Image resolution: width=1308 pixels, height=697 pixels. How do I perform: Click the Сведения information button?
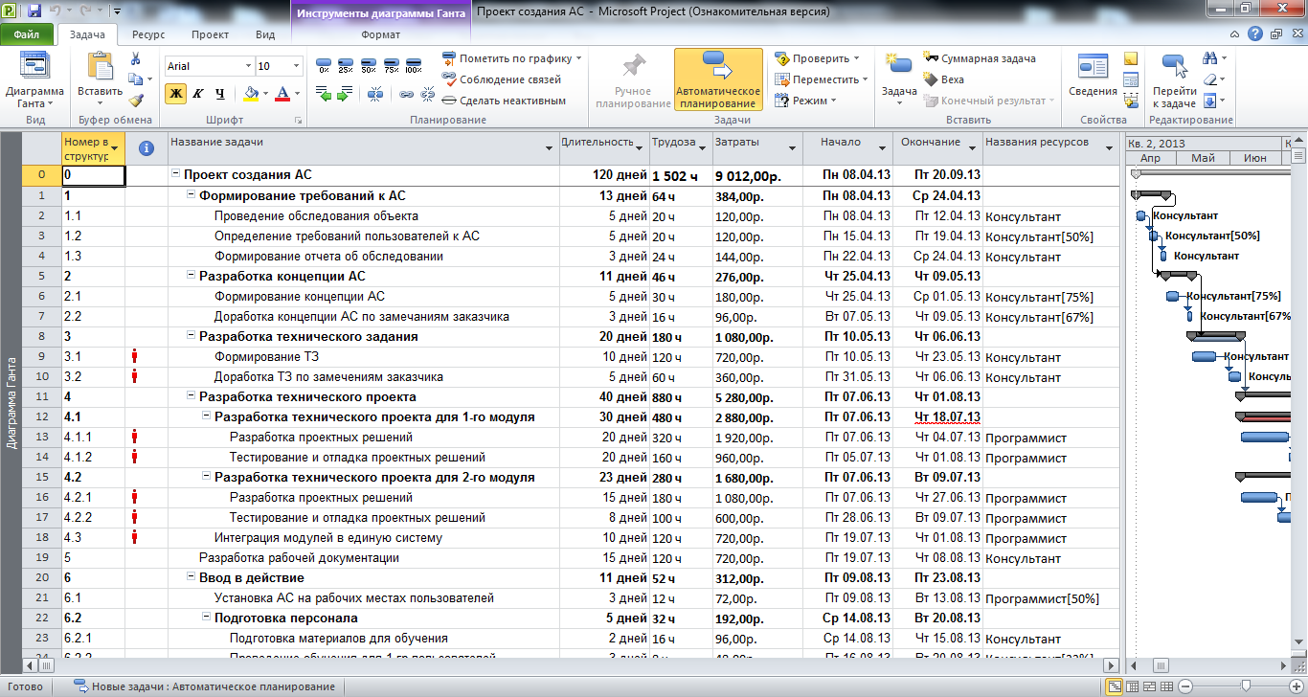coord(1093,77)
